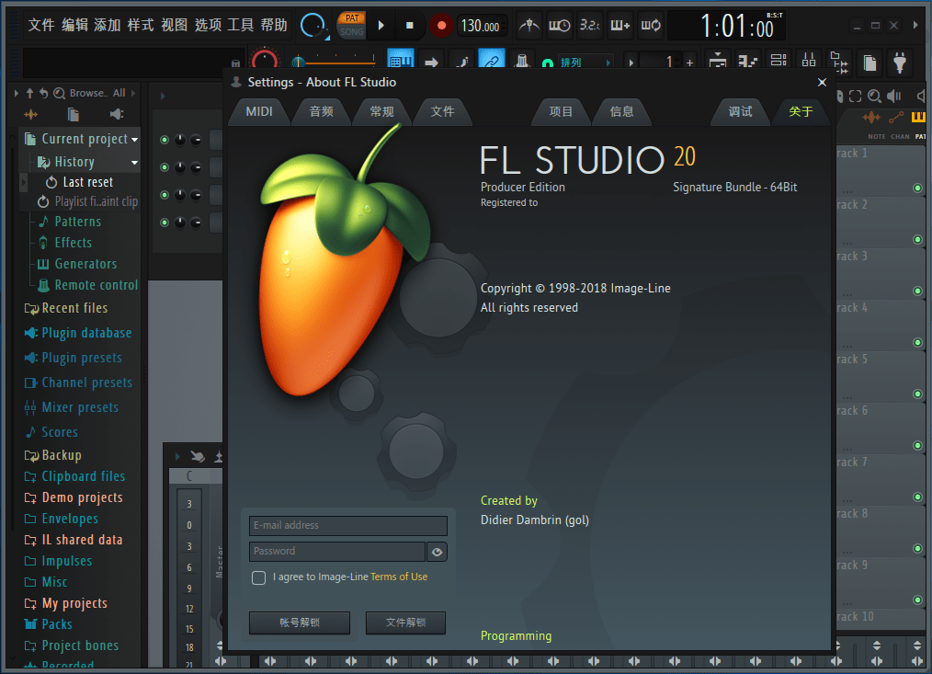Check the agree to Terms checkbox

(x=258, y=577)
